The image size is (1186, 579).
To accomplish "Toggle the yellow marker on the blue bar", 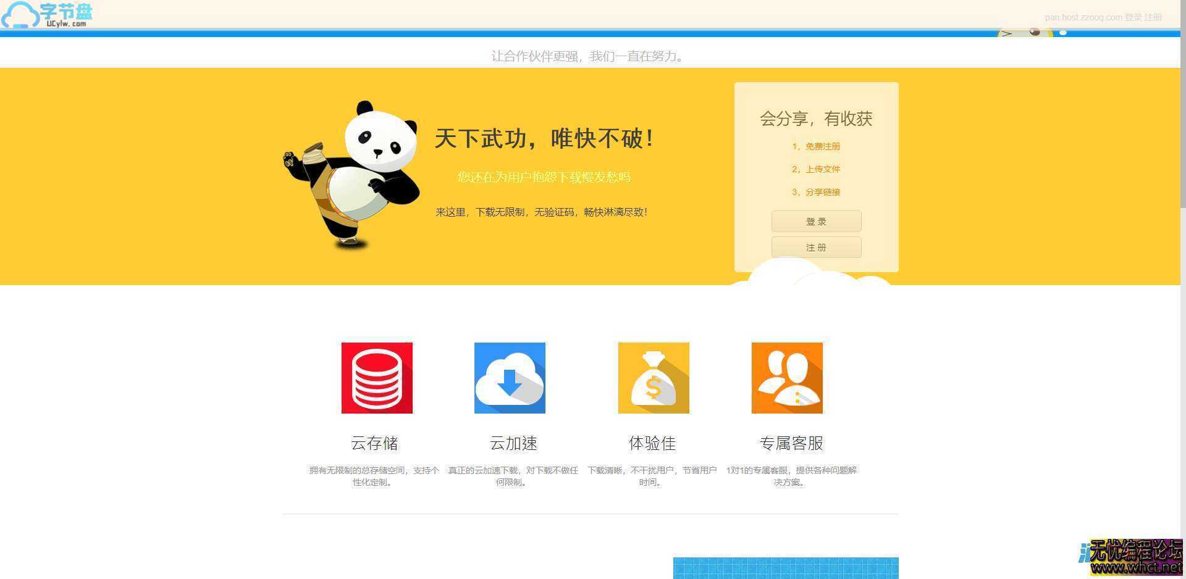I will 1050,33.
